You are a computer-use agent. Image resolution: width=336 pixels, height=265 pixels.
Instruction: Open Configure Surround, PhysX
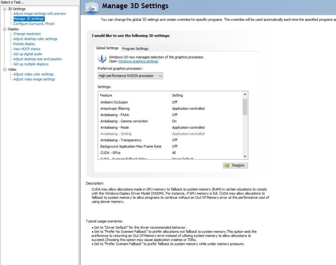pos(34,24)
